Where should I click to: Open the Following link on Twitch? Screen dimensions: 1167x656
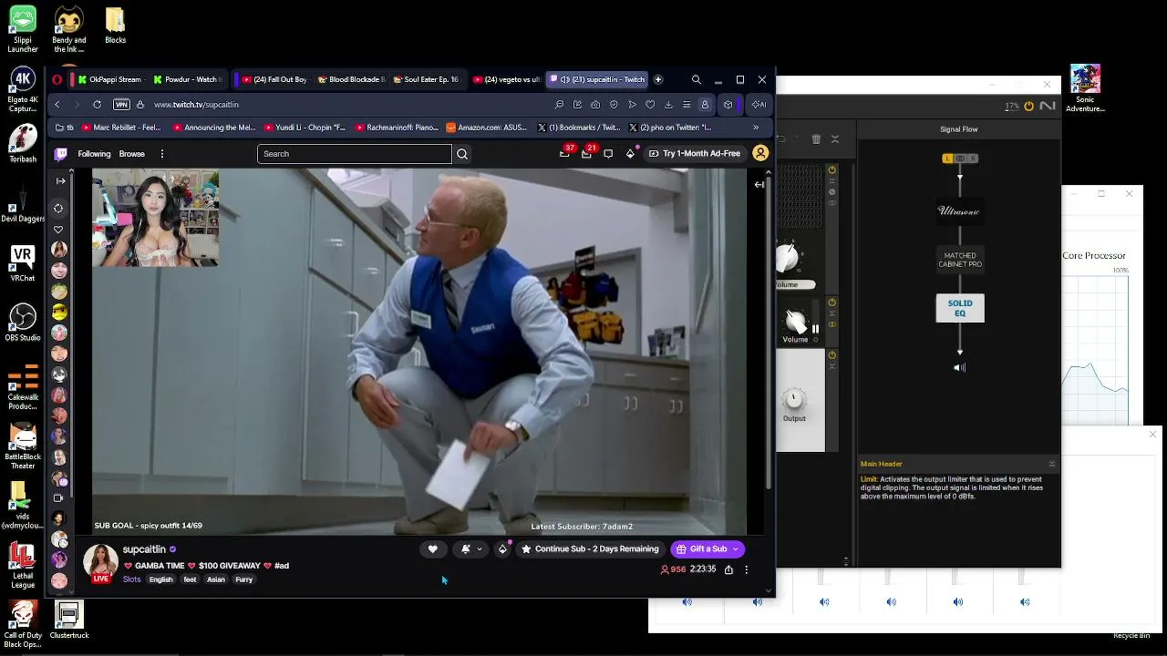click(x=94, y=154)
